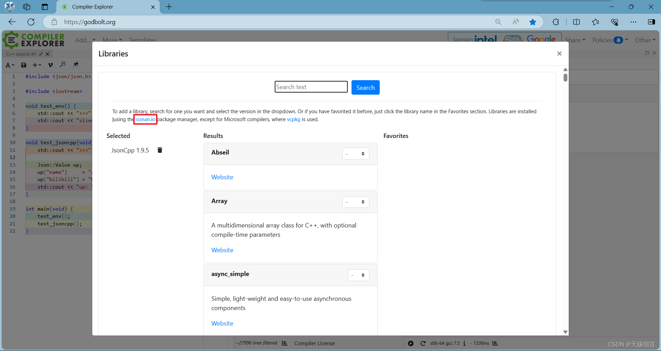Open the Add... menu
Viewport: 661px width, 351px height.
point(85,40)
